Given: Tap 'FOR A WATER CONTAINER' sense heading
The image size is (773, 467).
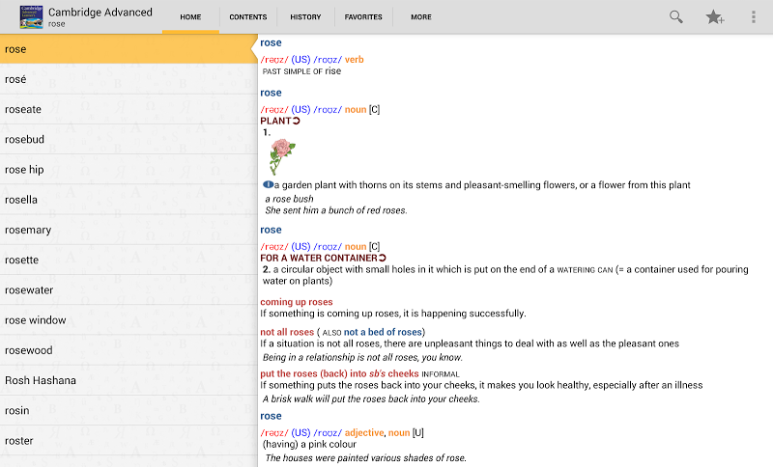Looking at the screenshot, I should click(x=319, y=258).
